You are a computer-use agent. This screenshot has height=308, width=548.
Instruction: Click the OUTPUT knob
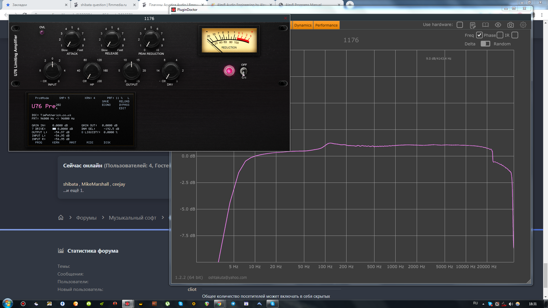click(x=131, y=70)
